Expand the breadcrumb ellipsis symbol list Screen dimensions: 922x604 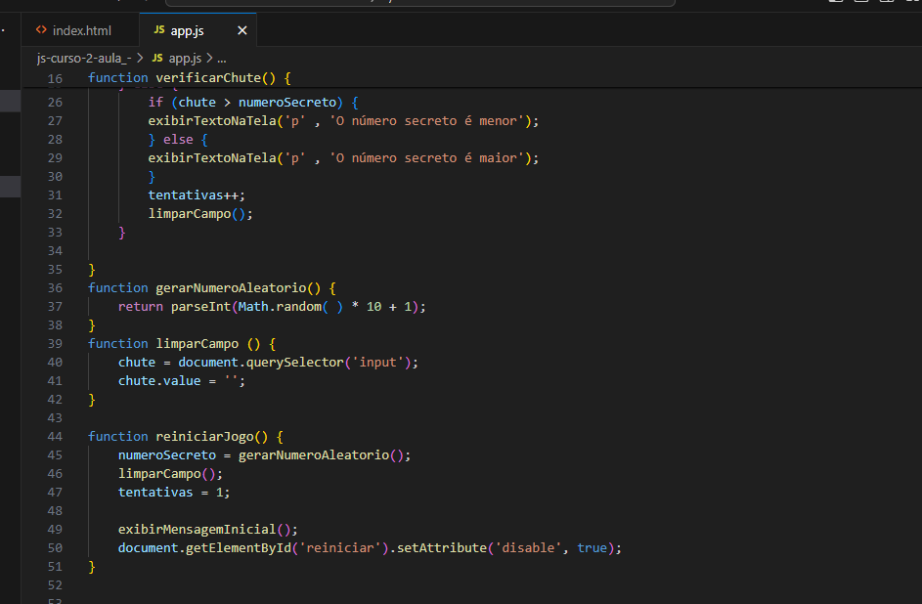(221, 59)
